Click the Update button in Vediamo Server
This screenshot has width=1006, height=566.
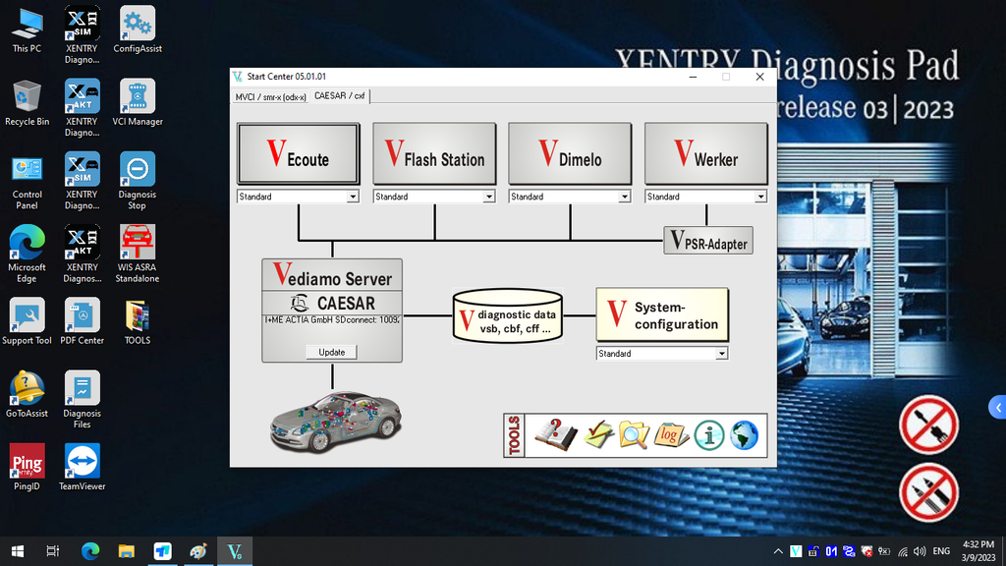tap(331, 352)
